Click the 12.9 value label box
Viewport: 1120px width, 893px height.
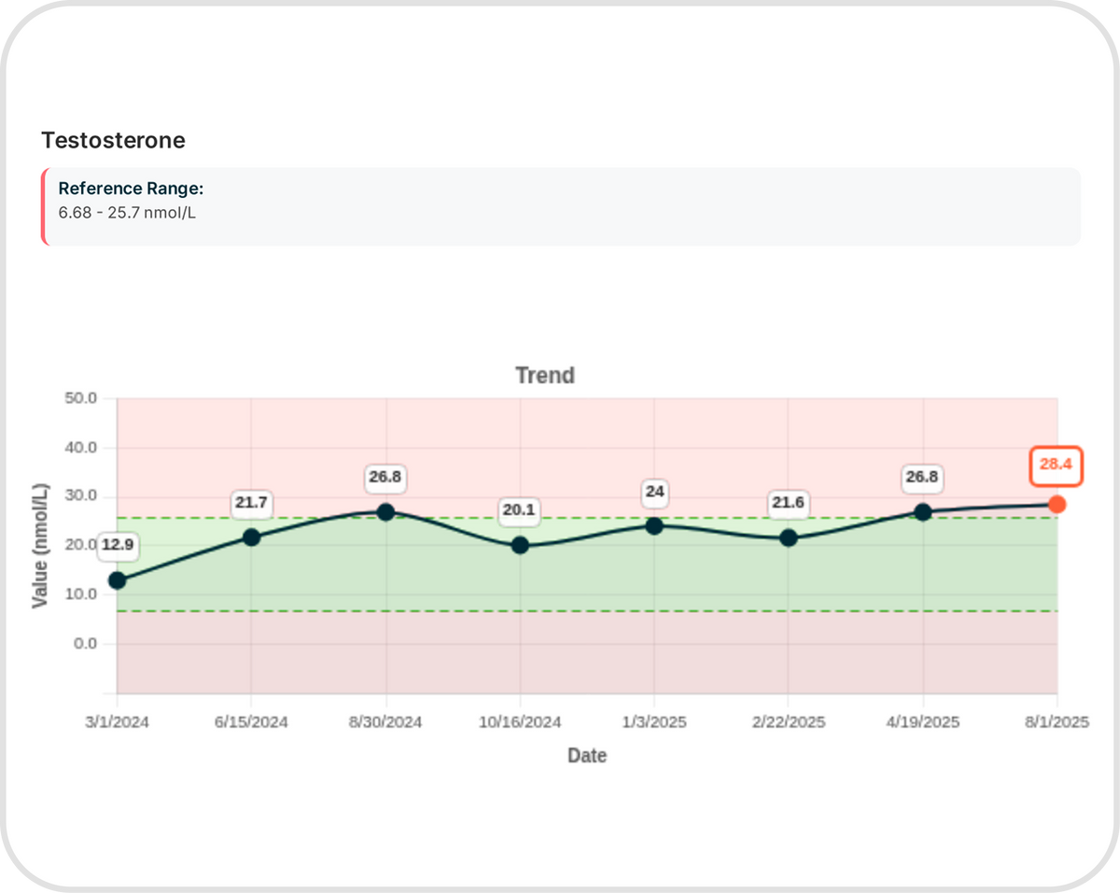click(x=118, y=545)
